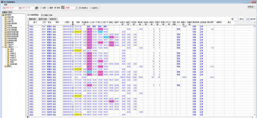Click the pink 08:32 cell on 10-11-03
The height and width of the screenshot is (118, 257).
tap(90, 85)
